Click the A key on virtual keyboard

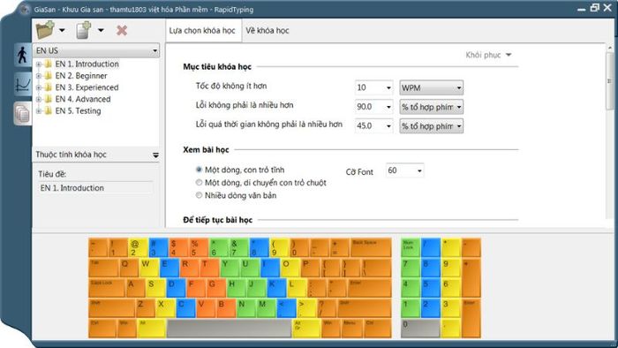pyautogui.click(x=136, y=288)
